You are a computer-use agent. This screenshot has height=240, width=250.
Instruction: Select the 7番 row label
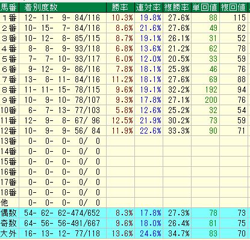point(9,80)
